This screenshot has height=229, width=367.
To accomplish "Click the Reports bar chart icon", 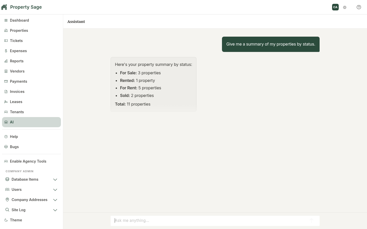I will pos(6,61).
